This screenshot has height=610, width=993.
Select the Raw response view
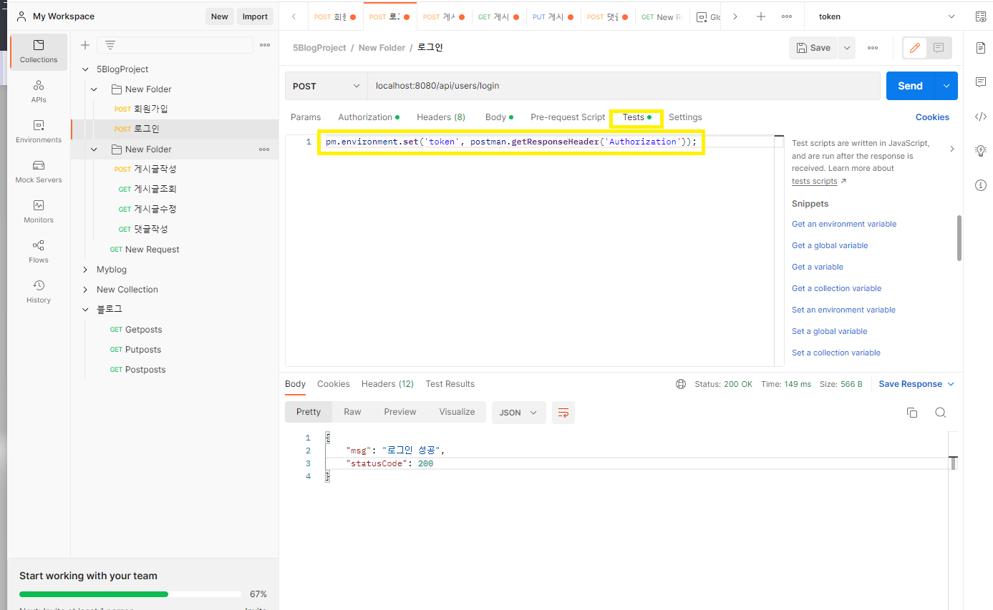pyautogui.click(x=352, y=412)
